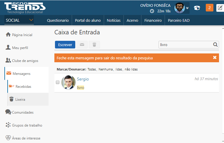Click Sergio's profile photo
The width and height of the screenshot is (224, 143).
click(x=68, y=82)
